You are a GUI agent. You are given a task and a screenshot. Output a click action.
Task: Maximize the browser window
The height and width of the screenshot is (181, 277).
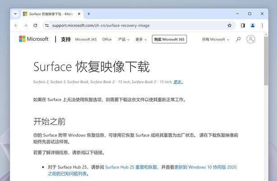[x=249, y=14]
